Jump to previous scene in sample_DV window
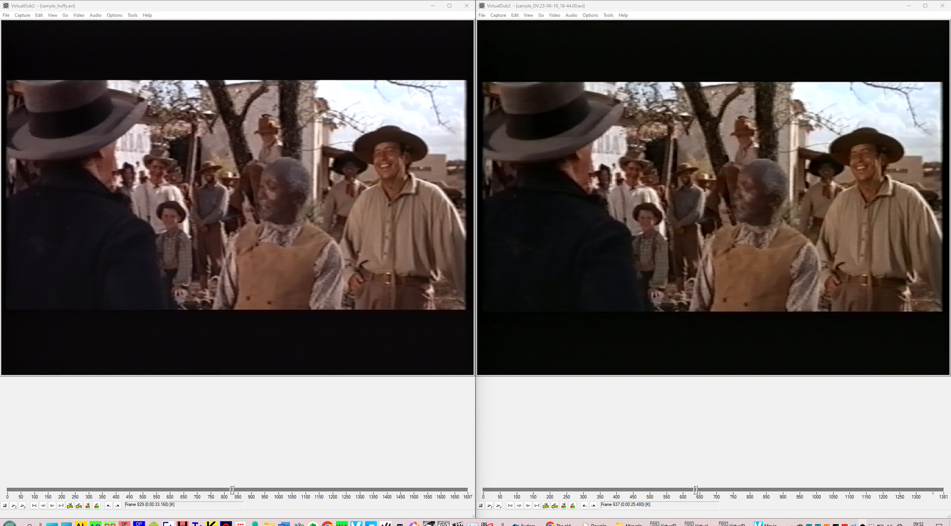The image size is (951, 526). (564, 505)
